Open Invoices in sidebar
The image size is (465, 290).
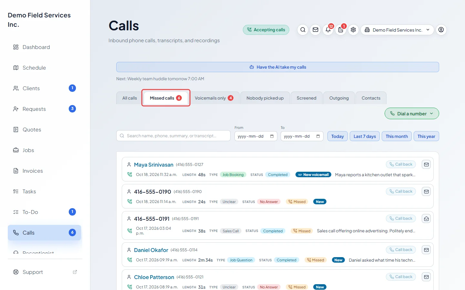pyautogui.click(x=45, y=171)
